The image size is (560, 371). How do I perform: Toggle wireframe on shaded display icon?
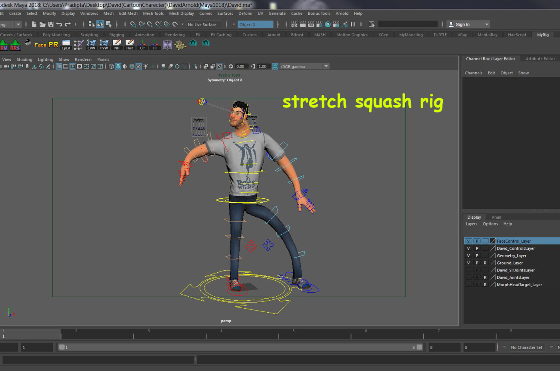point(132,66)
